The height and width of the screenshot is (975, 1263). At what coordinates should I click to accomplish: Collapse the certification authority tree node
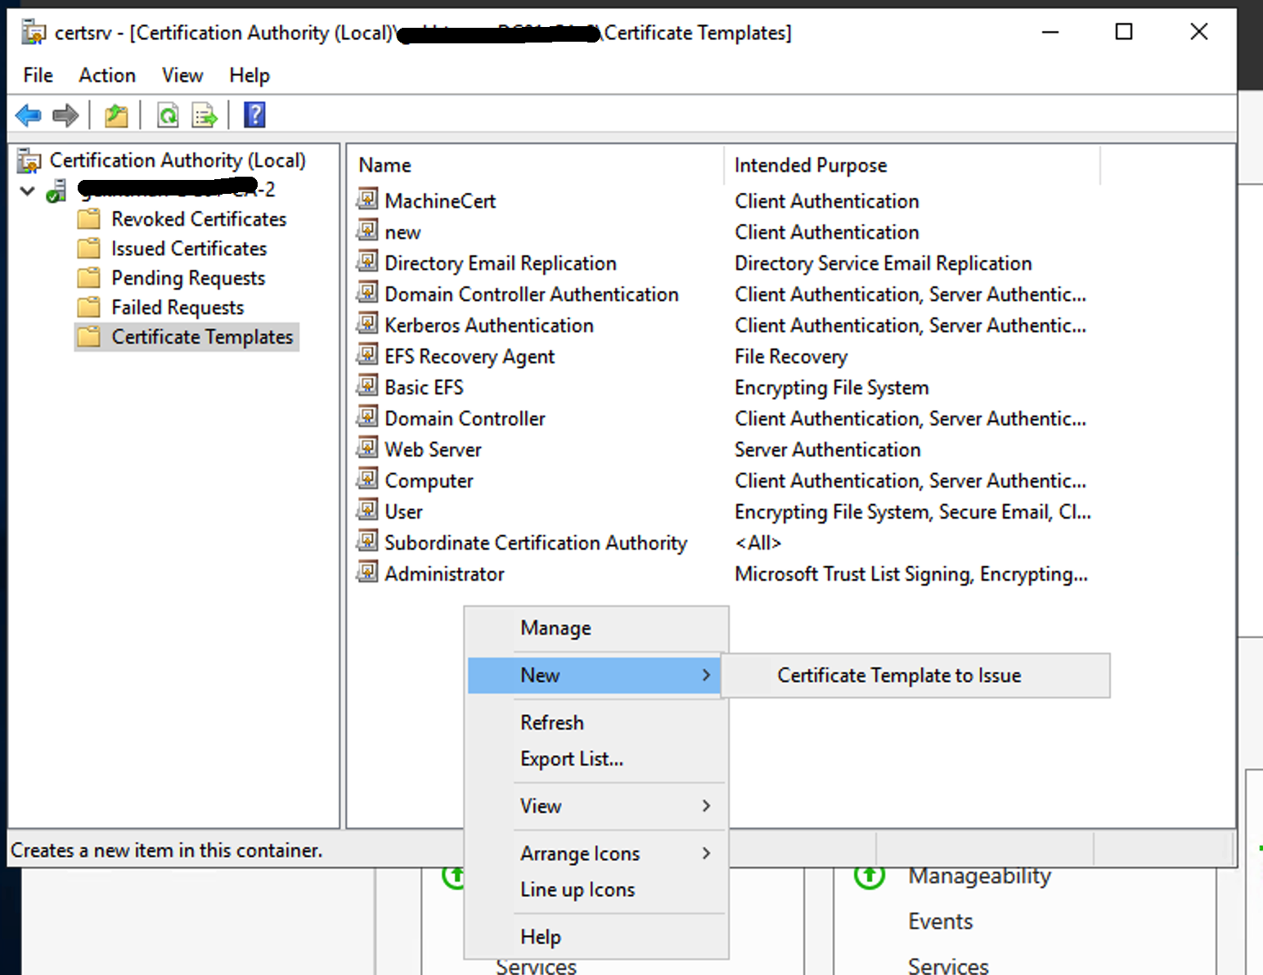[x=26, y=191]
